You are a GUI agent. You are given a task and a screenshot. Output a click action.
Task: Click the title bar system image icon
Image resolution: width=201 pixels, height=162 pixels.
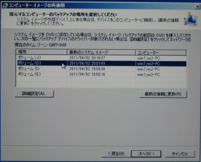click(5, 6)
